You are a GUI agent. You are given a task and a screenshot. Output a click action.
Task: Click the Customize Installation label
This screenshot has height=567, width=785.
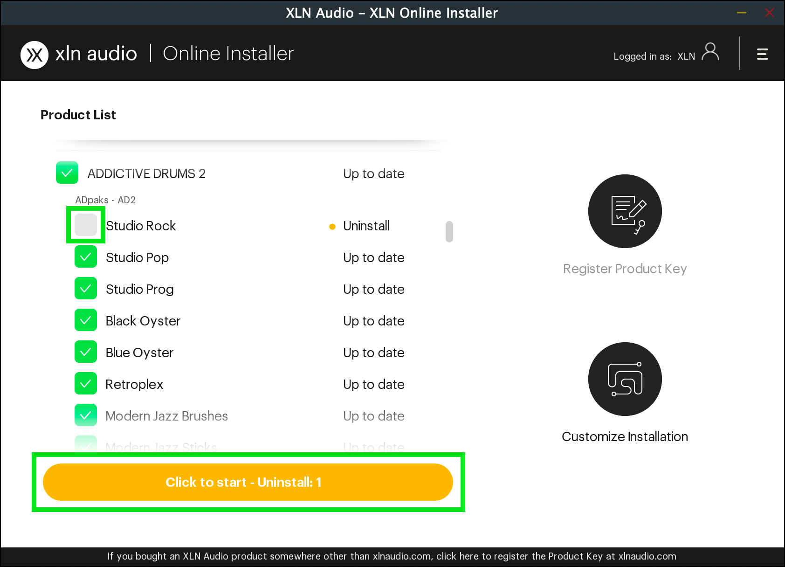[625, 437]
